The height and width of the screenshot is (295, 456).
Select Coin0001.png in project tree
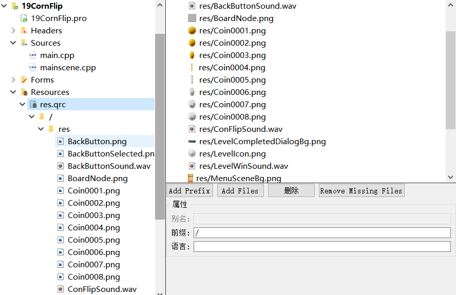(x=93, y=191)
